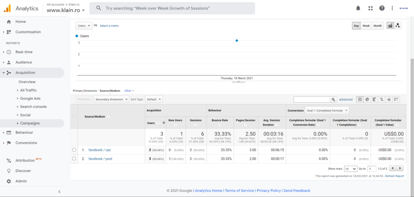
Task: Set chart granularity to Month
Action: click(x=378, y=26)
